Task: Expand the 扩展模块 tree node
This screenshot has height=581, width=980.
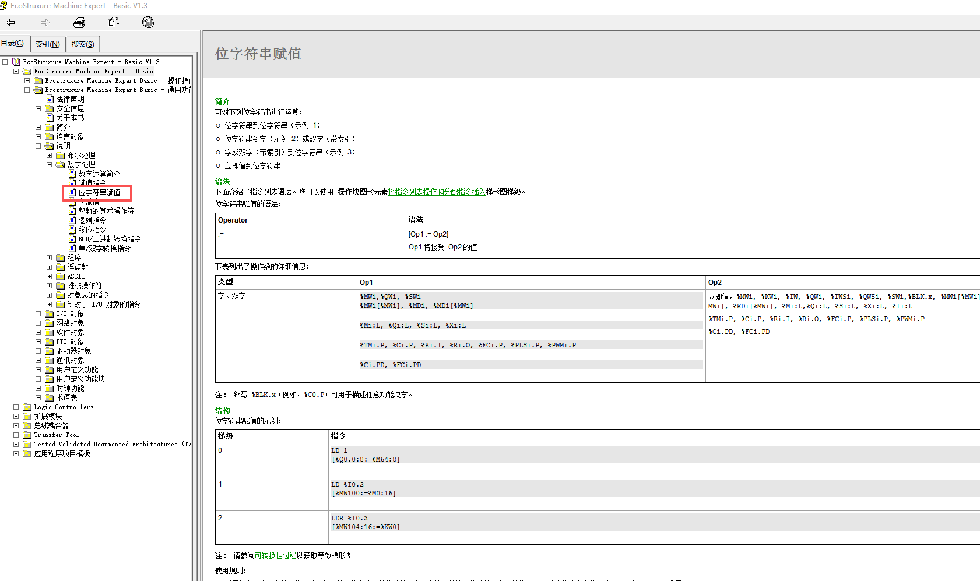Action: point(16,416)
